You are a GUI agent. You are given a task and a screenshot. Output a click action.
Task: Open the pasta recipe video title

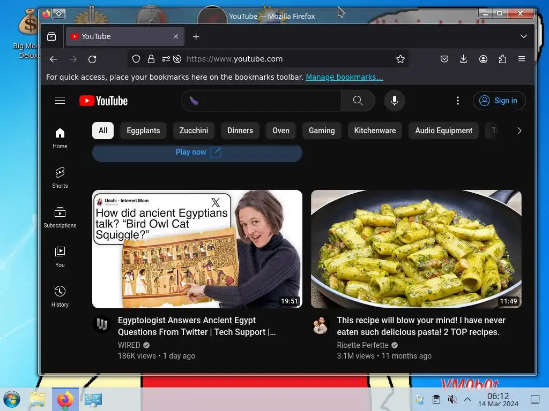pos(421,326)
